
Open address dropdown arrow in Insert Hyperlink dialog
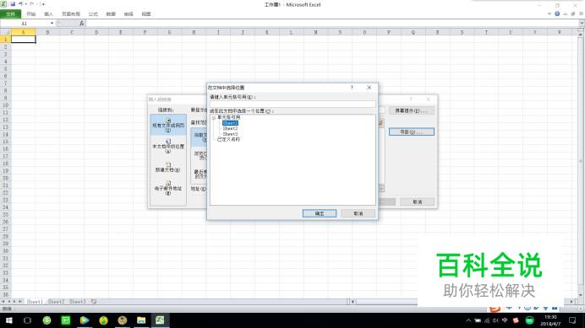(381, 189)
